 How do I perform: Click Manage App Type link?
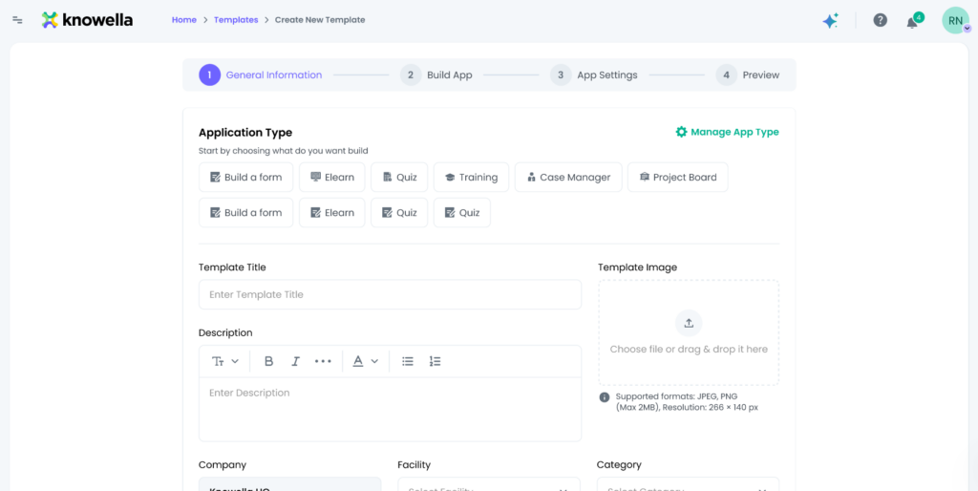(727, 132)
